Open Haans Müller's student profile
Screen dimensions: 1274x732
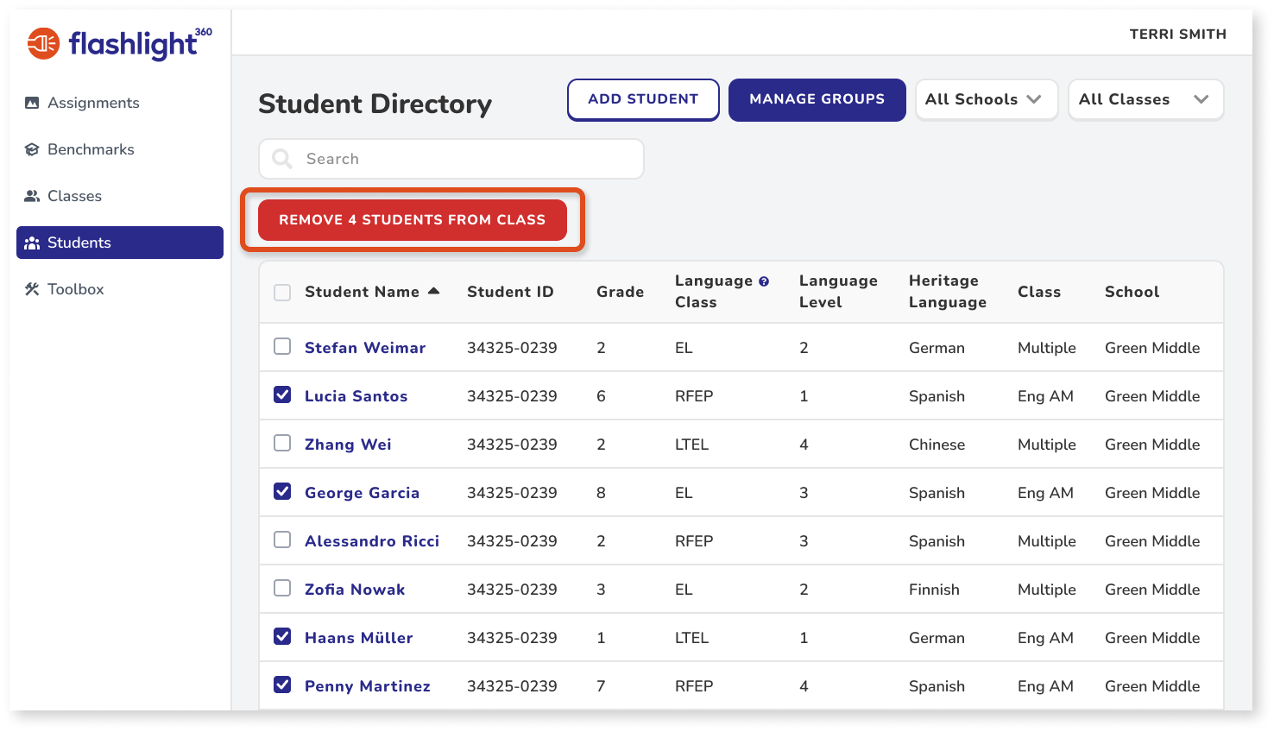pyautogui.click(x=358, y=638)
